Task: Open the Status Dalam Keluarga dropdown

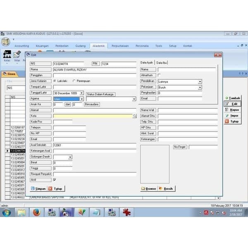Action: 134,99
